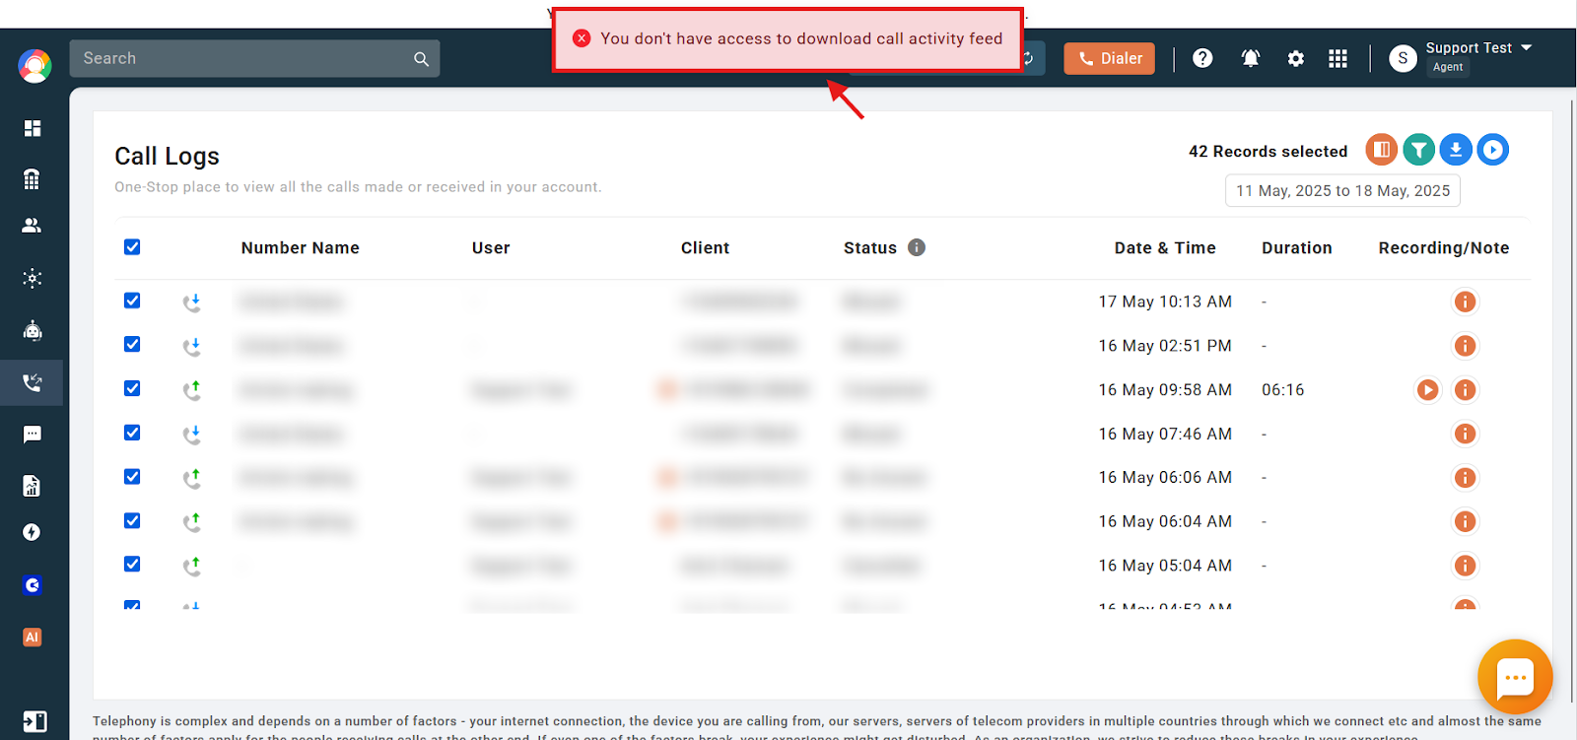Open the date range picker 11 May to 18 May

coord(1342,191)
